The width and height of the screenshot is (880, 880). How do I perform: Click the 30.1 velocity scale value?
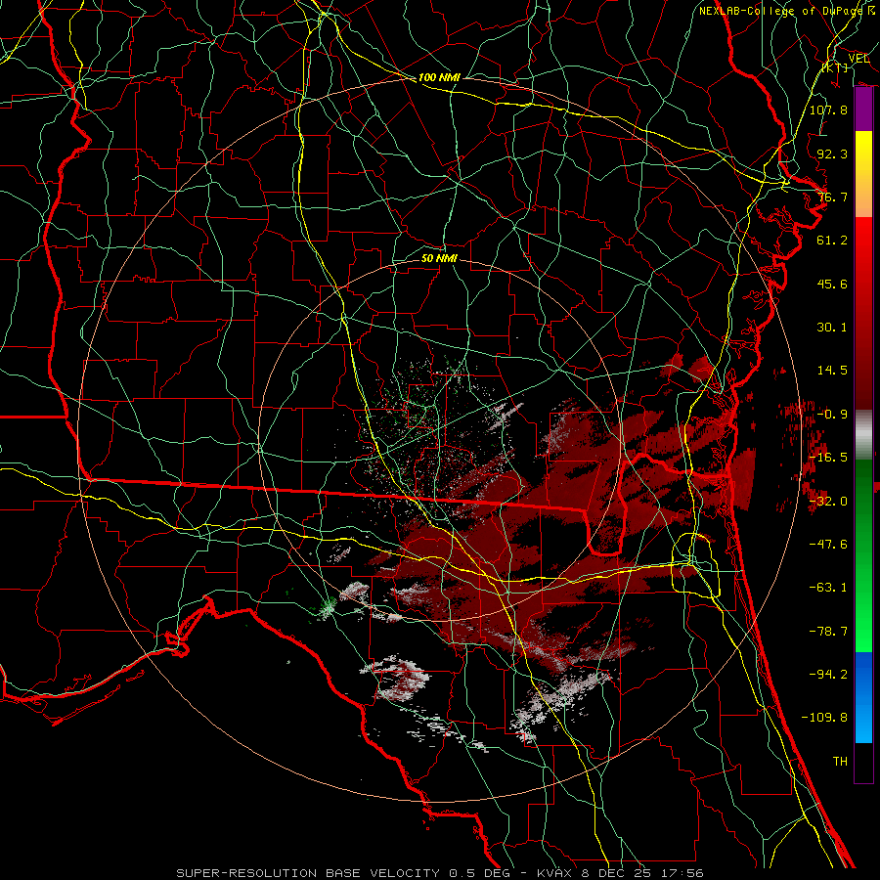832,328
